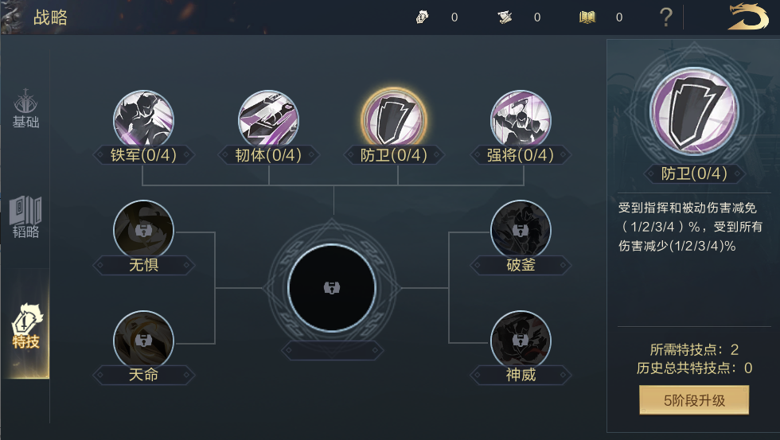Tap the locked 破釜 skill icon
The image size is (780, 440).
tap(521, 230)
